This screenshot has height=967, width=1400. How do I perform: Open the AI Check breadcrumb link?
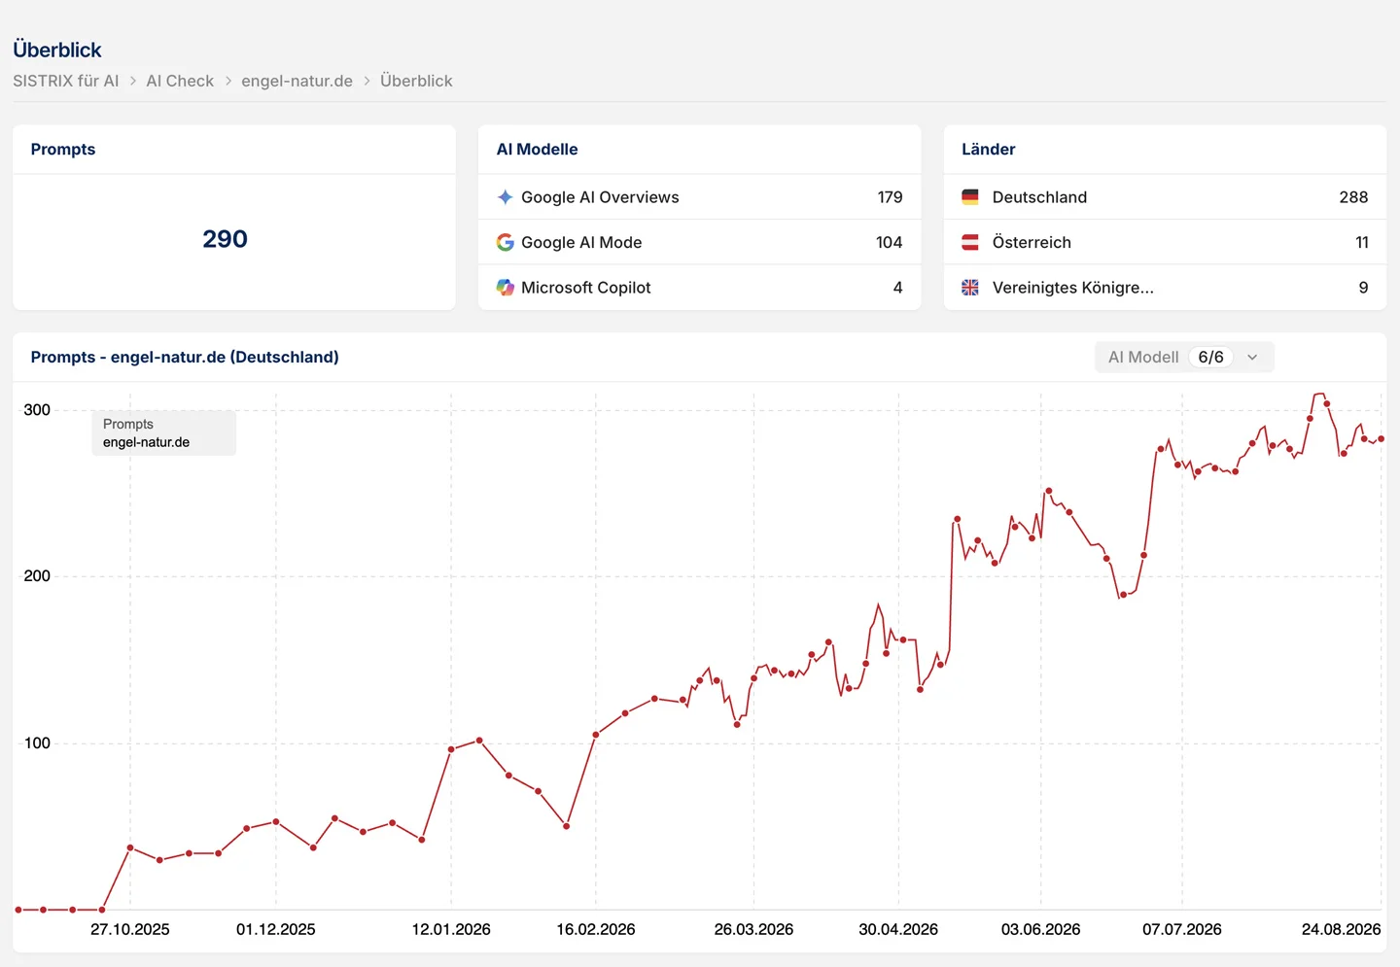(x=180, y=81)
